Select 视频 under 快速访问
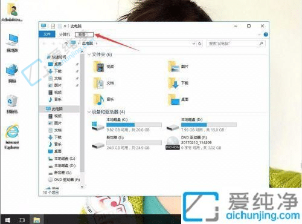 click(x=55, y=93)
